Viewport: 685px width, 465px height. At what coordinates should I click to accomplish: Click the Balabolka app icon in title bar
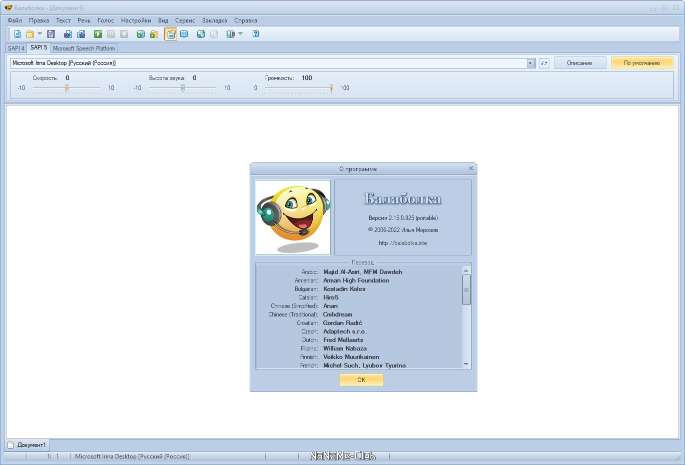(x=9, y=7)
